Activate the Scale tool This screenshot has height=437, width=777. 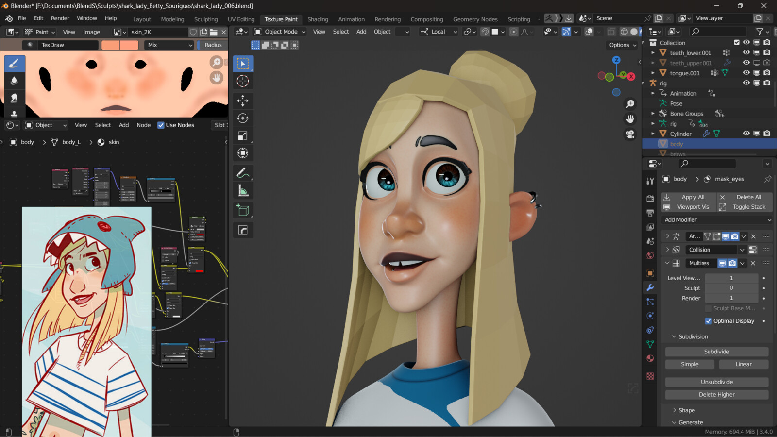pos(243,135)
